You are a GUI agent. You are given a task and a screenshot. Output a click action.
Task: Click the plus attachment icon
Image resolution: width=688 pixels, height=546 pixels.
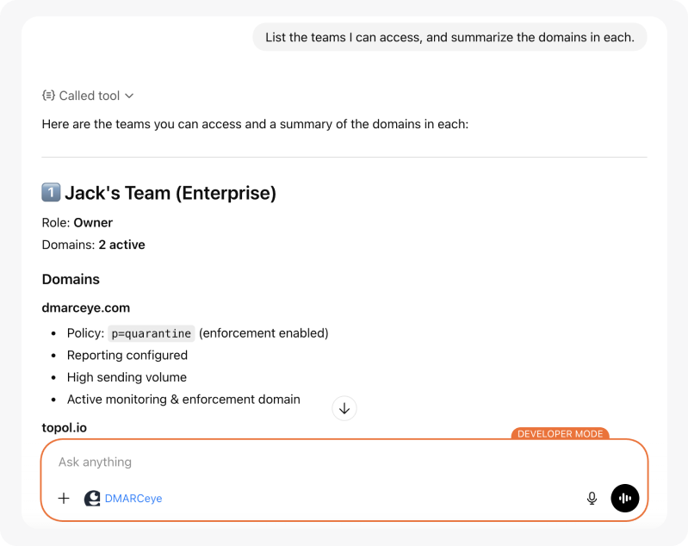click(64, 498)
